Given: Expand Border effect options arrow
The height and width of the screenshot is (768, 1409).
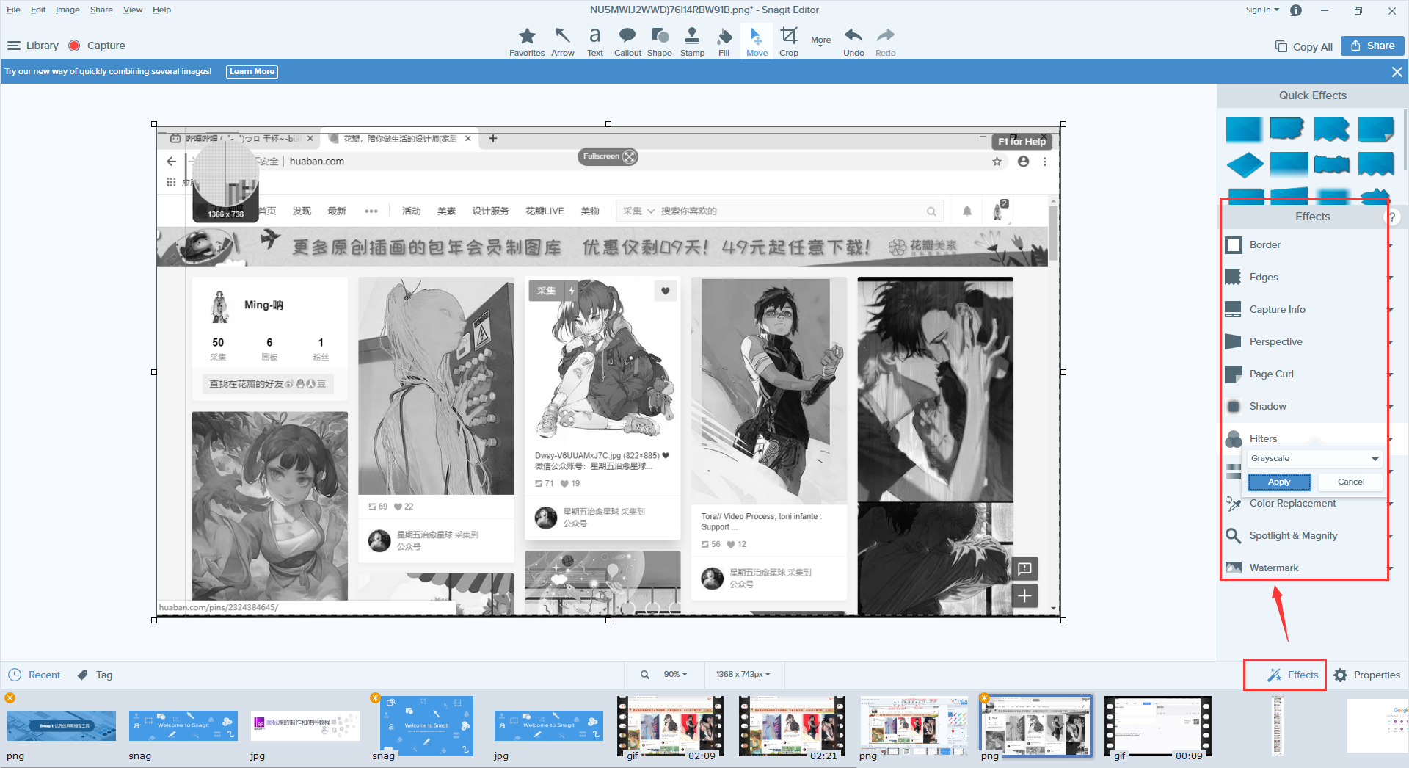Looking at the screenshot, I should click(x=1390, y=245).
